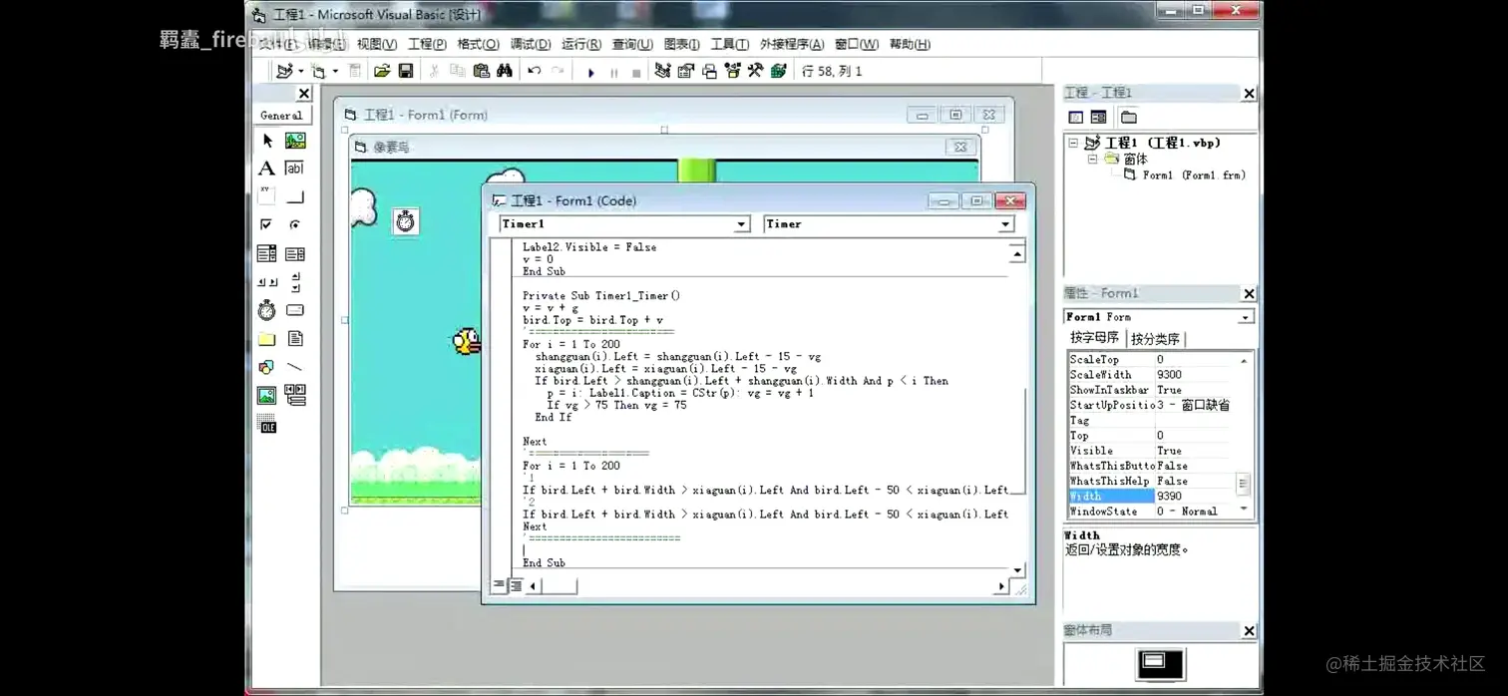Open the Timer procedure dropdown in code window
Image resolution: width=1508 pixels, height=696 pixels.
[1005, 224]
